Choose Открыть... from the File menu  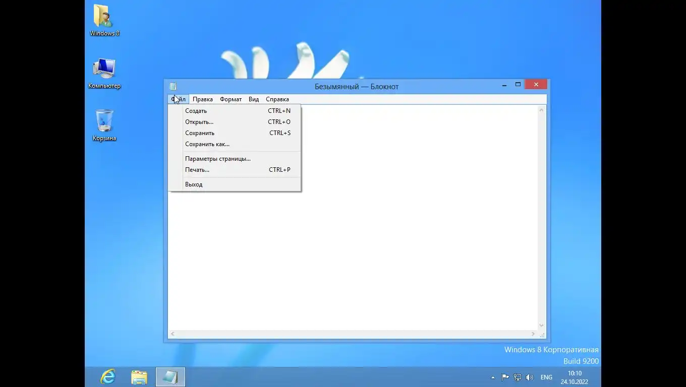point(235,122)
